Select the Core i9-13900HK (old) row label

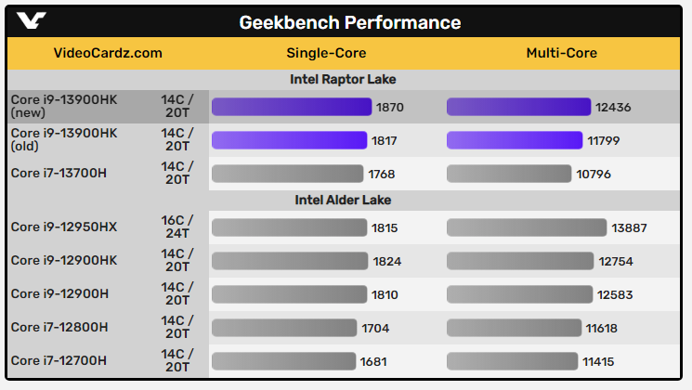point(64,140)
